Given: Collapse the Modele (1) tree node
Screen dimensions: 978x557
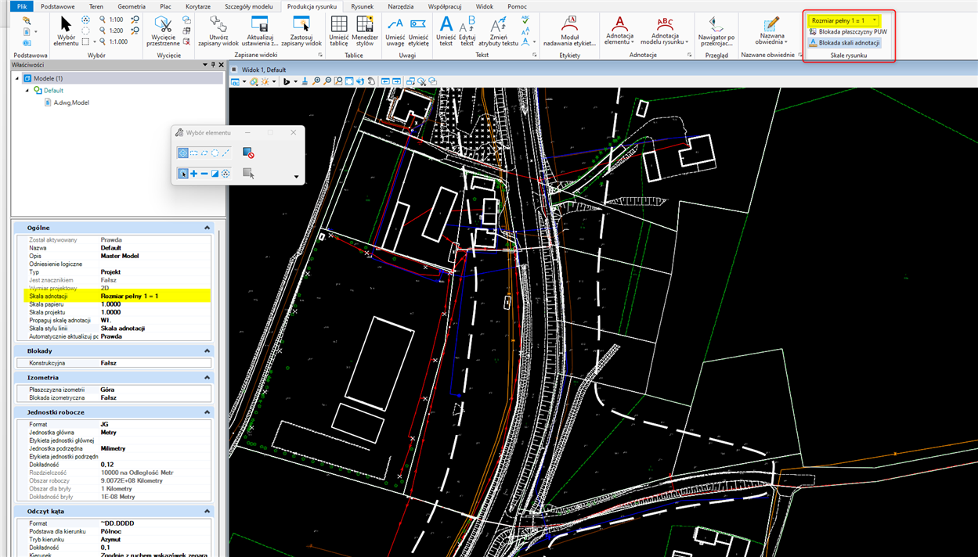Looking at the screenshot, I should [18, 79].
